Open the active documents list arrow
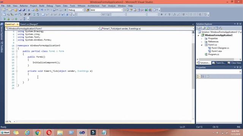243x136 pixels. [193, 24]
